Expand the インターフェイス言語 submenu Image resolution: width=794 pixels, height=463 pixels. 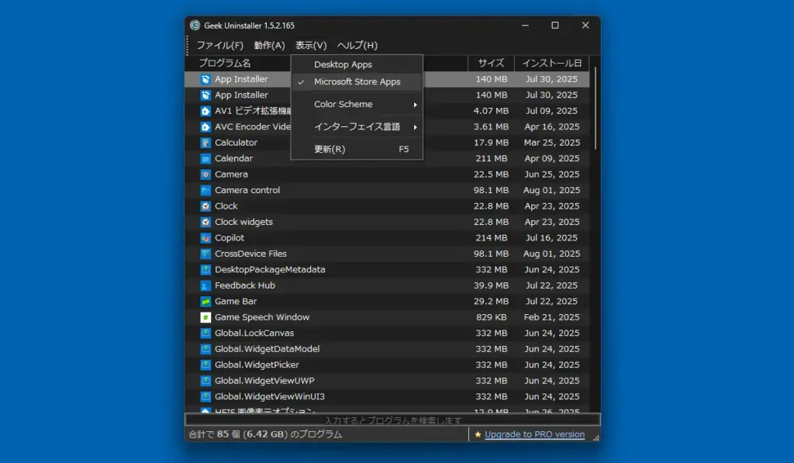[x=357, y=126]
